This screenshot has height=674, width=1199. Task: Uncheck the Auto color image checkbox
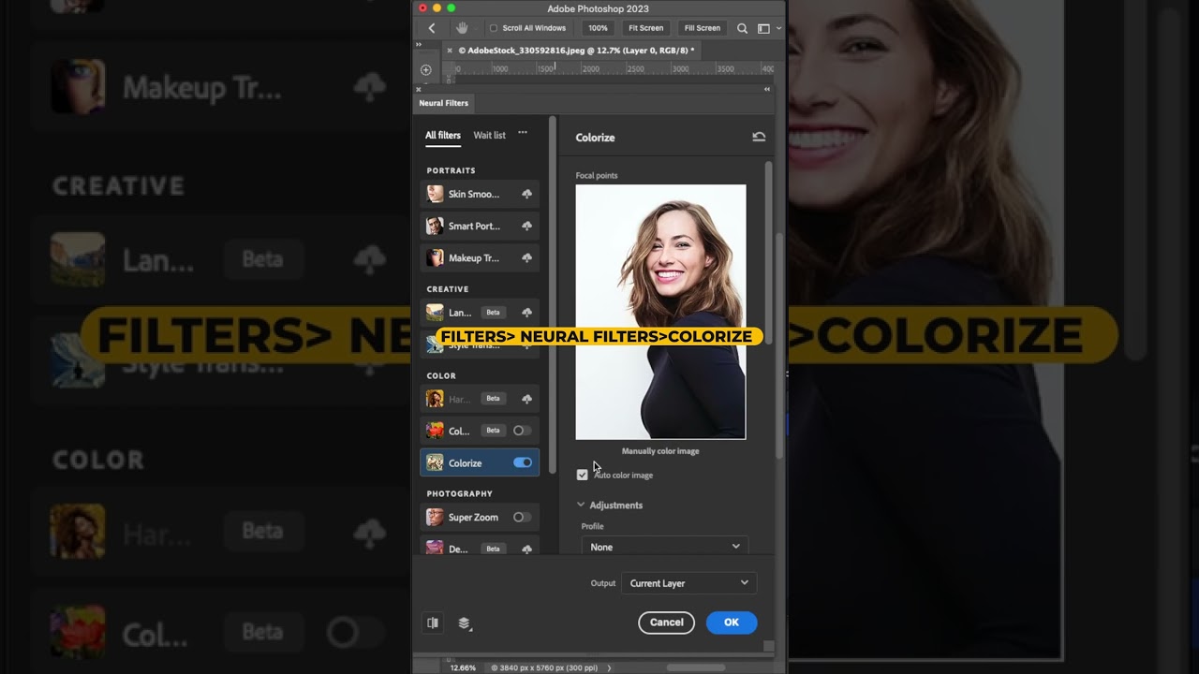582,475
